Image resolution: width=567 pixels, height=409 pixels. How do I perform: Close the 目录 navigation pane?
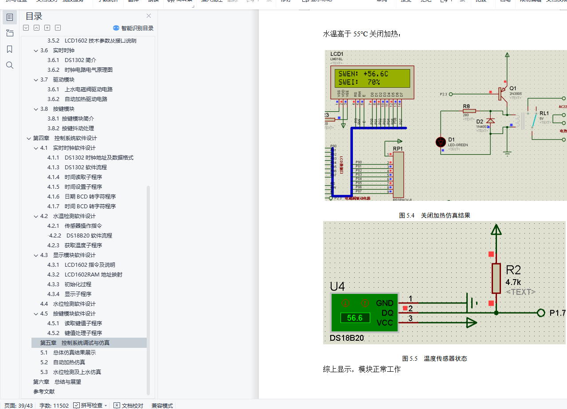[x=149, y=16]
